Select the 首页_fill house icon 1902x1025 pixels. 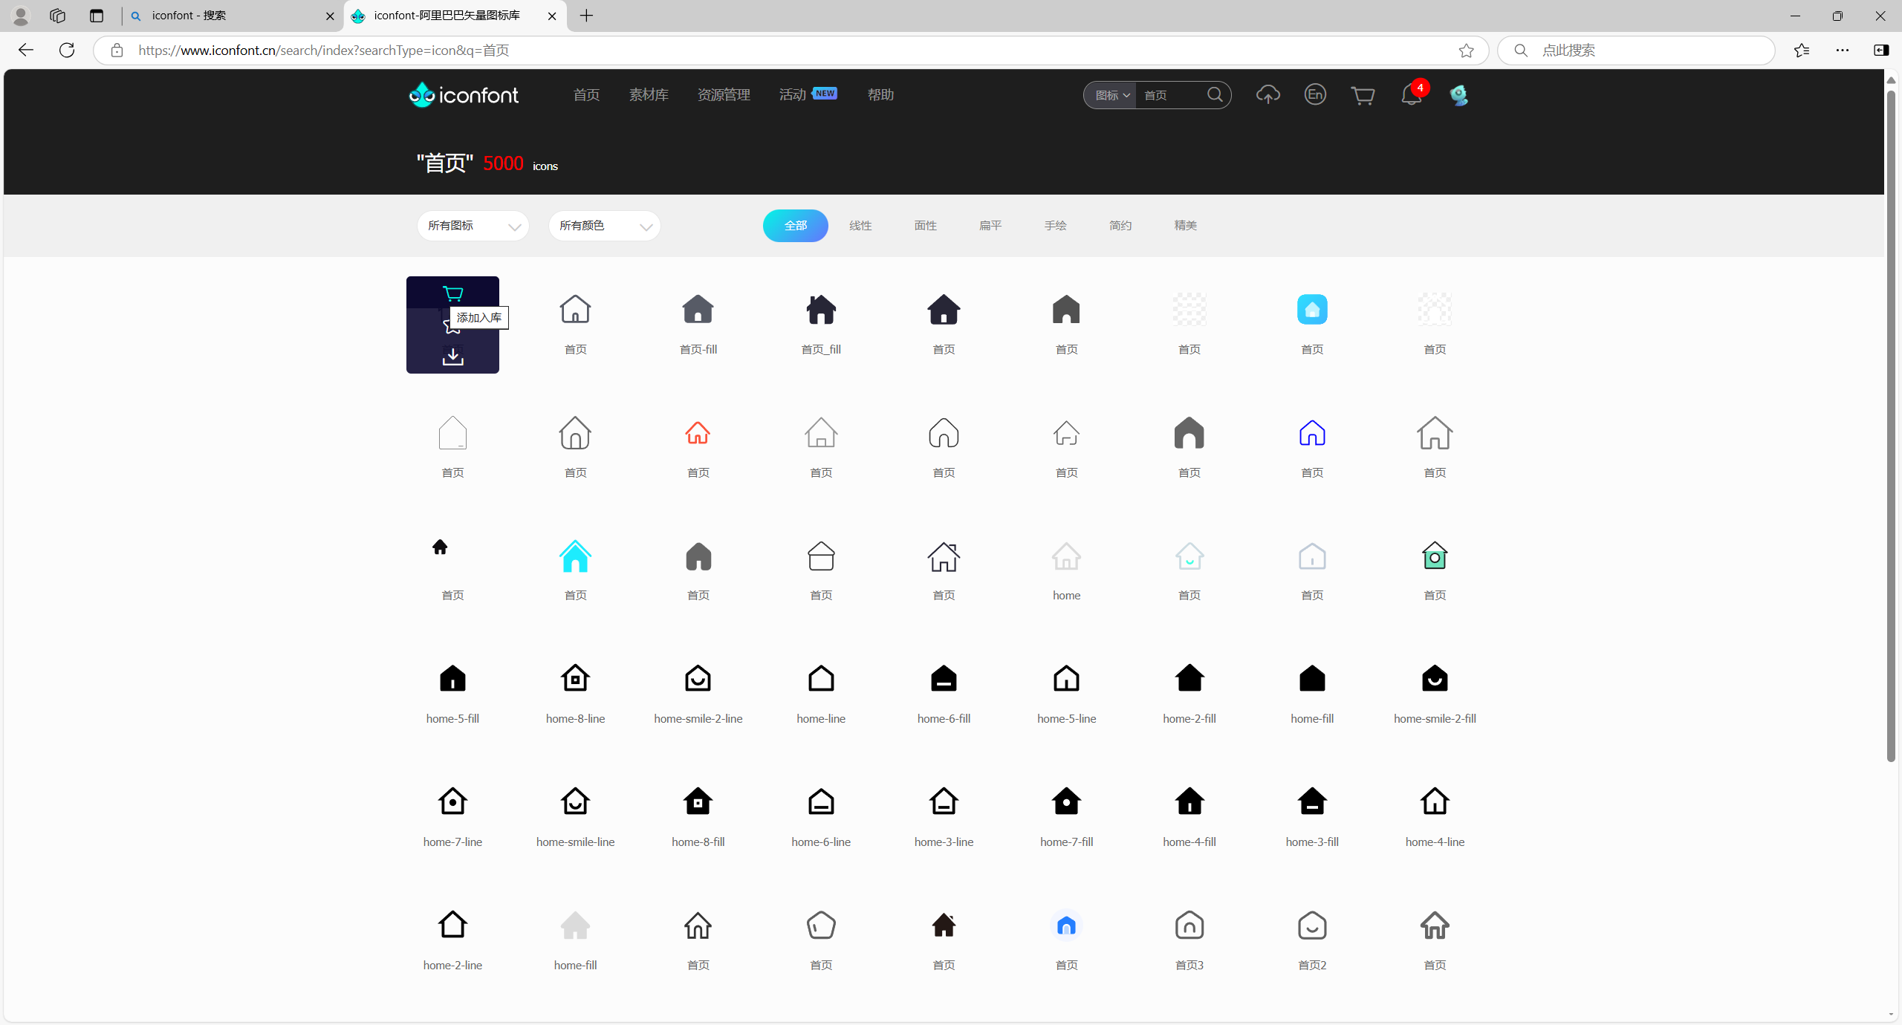click(x=821, y=309)
